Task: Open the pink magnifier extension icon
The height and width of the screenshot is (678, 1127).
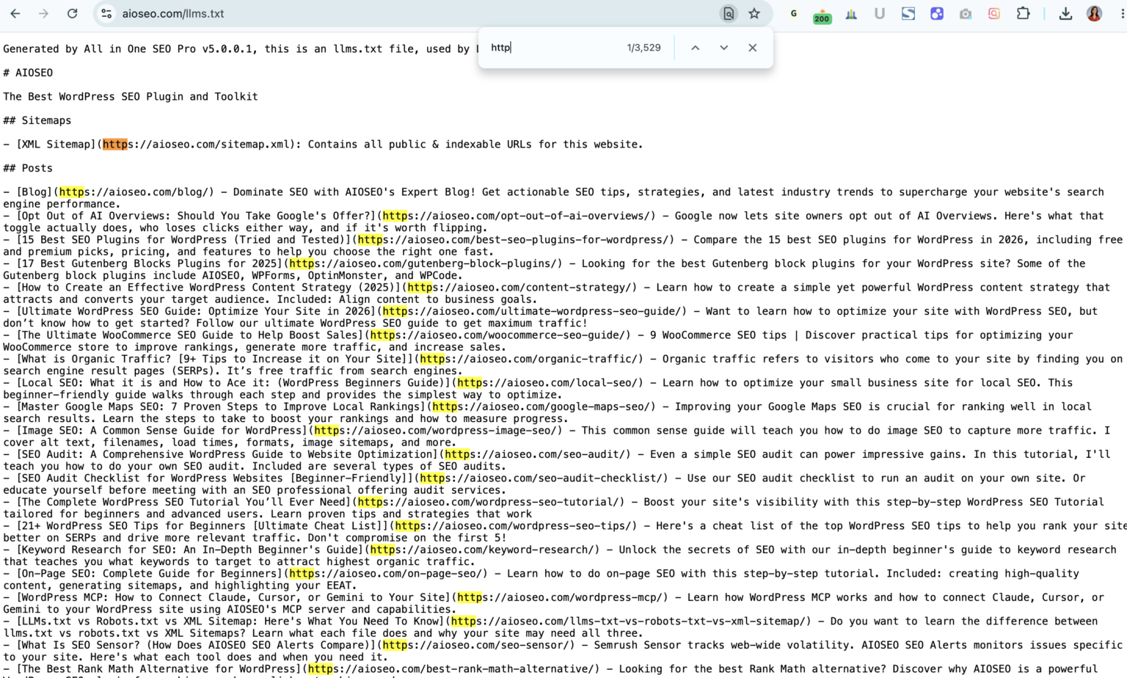Action: [994, 13]
